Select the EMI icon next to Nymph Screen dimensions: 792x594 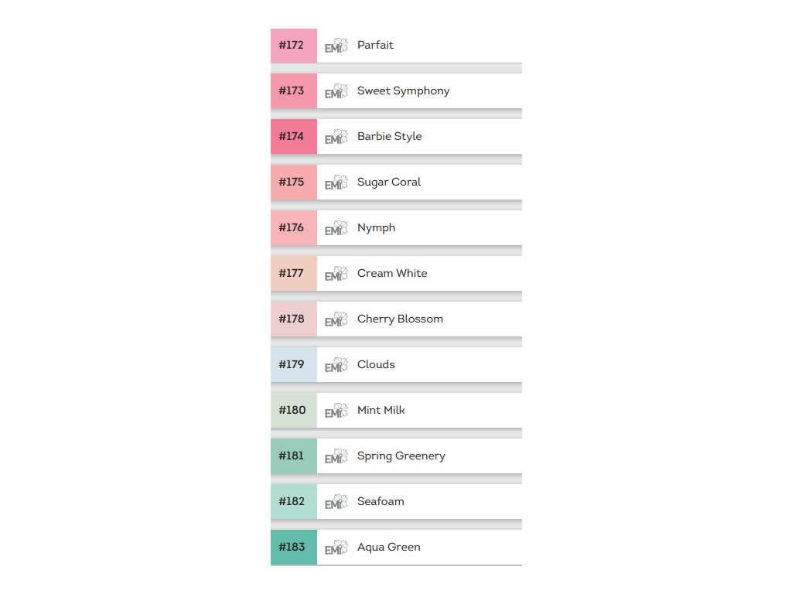[x=336, y=228]
